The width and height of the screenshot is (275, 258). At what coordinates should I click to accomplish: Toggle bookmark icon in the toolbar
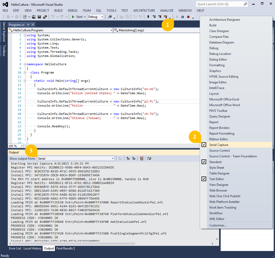148,17
